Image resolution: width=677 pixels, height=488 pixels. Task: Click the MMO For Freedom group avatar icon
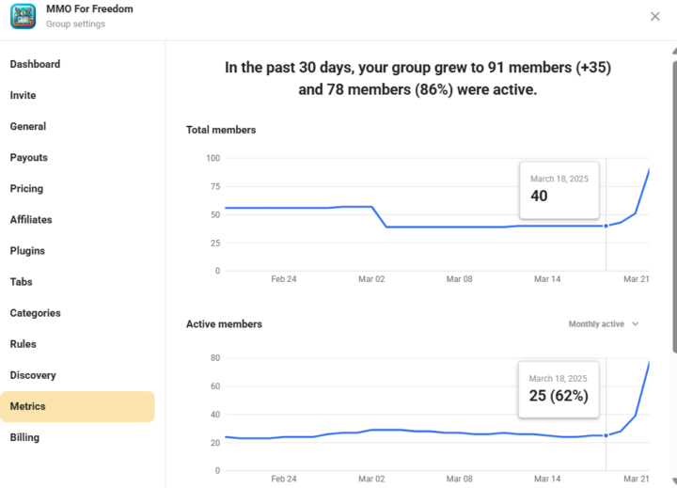pos(23,16)
